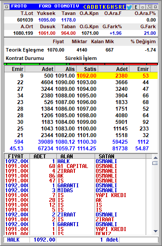Click the yellow 'A' shortcut letter in title bar
162x246 pixels.
tap(88, 7)
